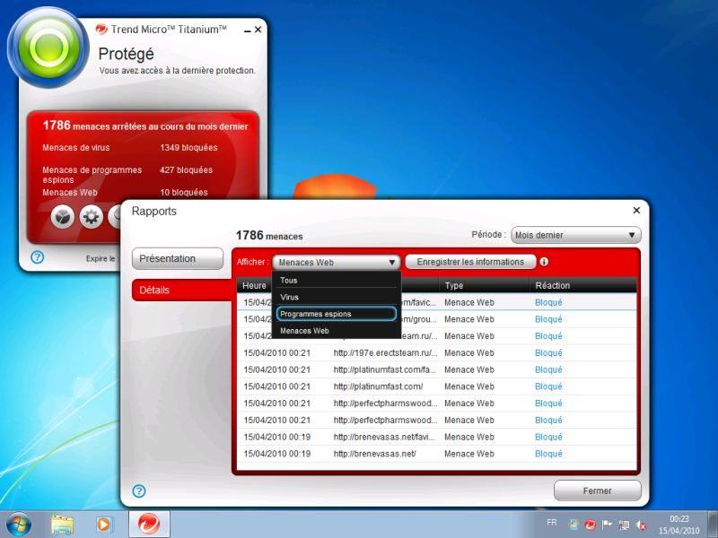
Task: Click the info icon beside Enregistrer les informations
Action: point(544,262)
